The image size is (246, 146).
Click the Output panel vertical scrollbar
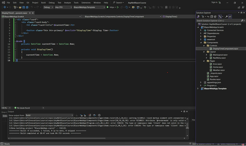point(187,125)
